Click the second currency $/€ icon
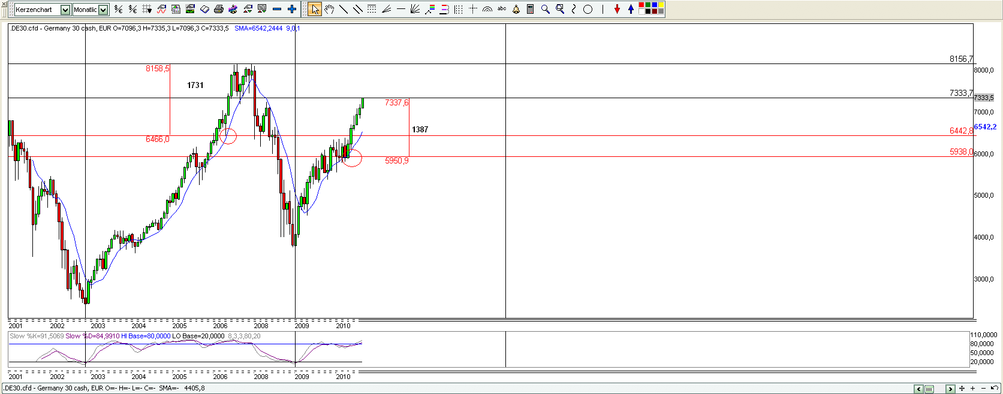This screenshot has height=394, width=1003. pyautogui.click(x=132, y=9)
